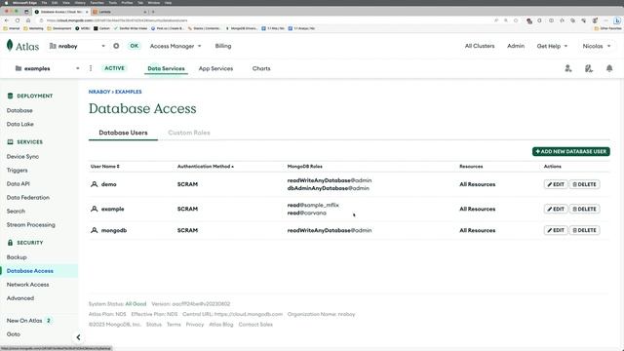Sort by Authentication Method column

[206, 167]
